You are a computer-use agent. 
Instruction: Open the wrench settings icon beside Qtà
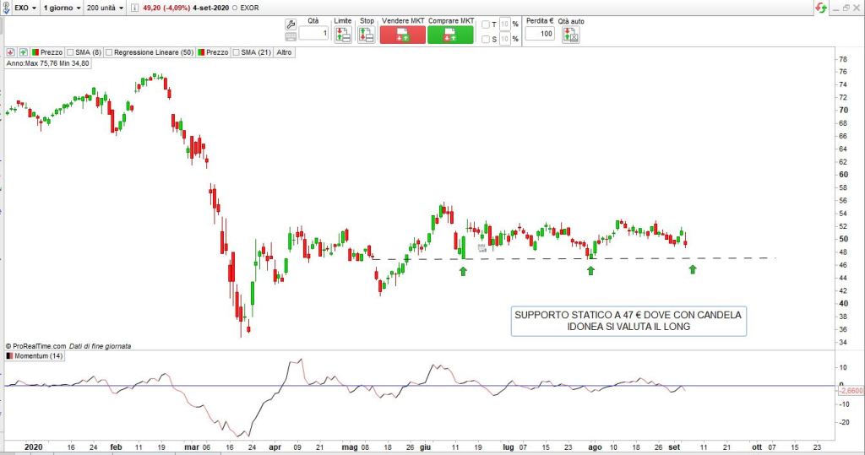click(291, 24)
